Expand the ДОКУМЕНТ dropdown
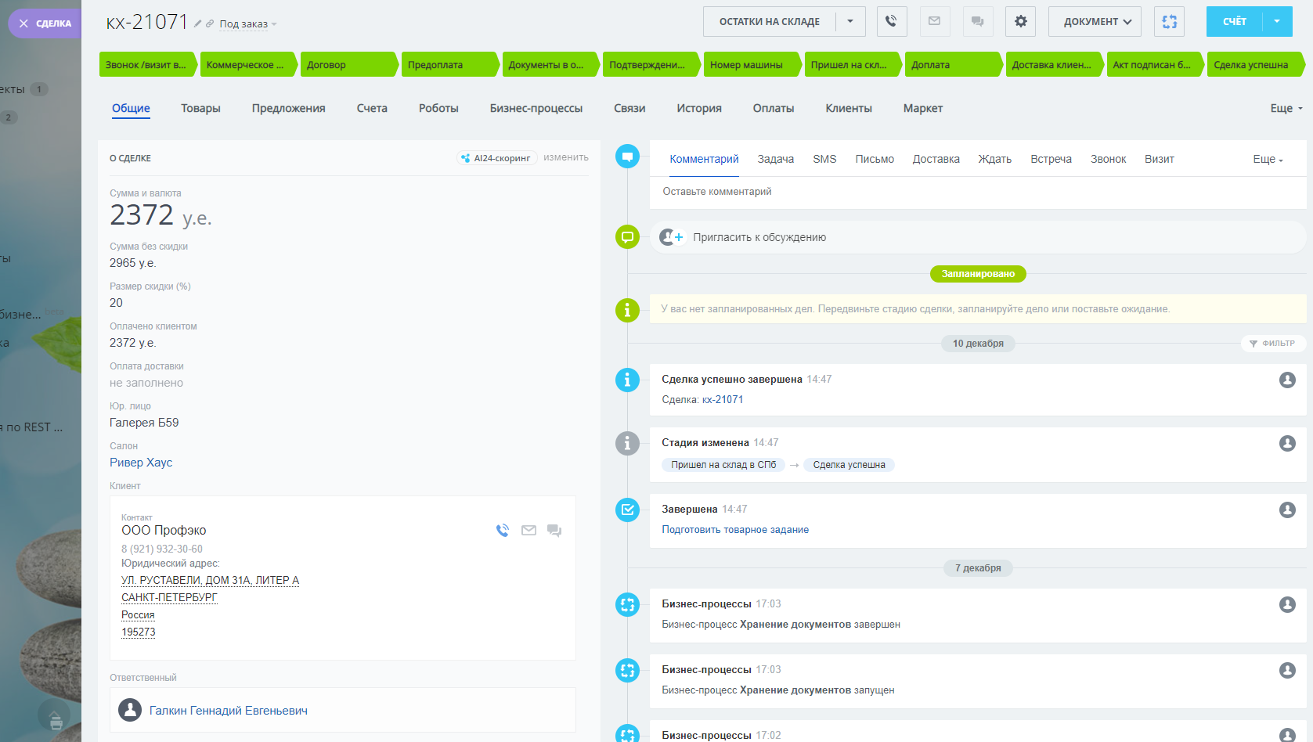 pos(1094,22)
